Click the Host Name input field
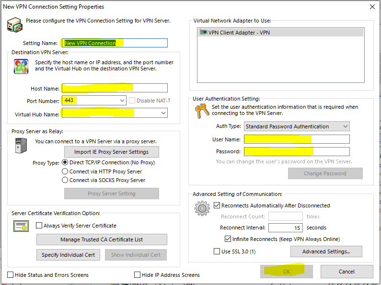 (114, 88)
